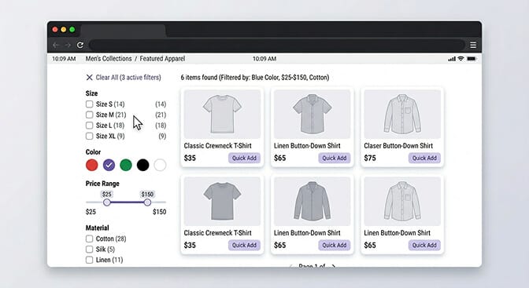This screenshot has width=529, height=288.
Task: Quick Add the dark gray Classic Crewneck T-Shirt
Action: [x=244, y=246]
